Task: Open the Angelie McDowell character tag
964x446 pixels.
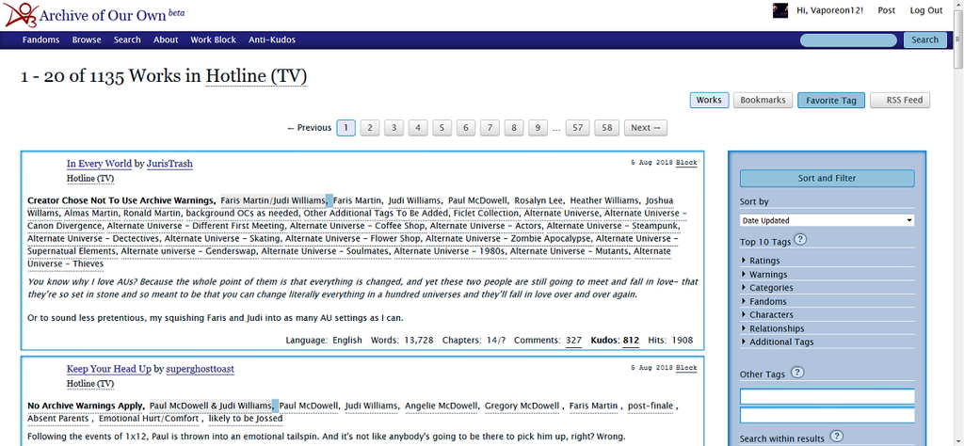Action: click(x=441, y=406)
